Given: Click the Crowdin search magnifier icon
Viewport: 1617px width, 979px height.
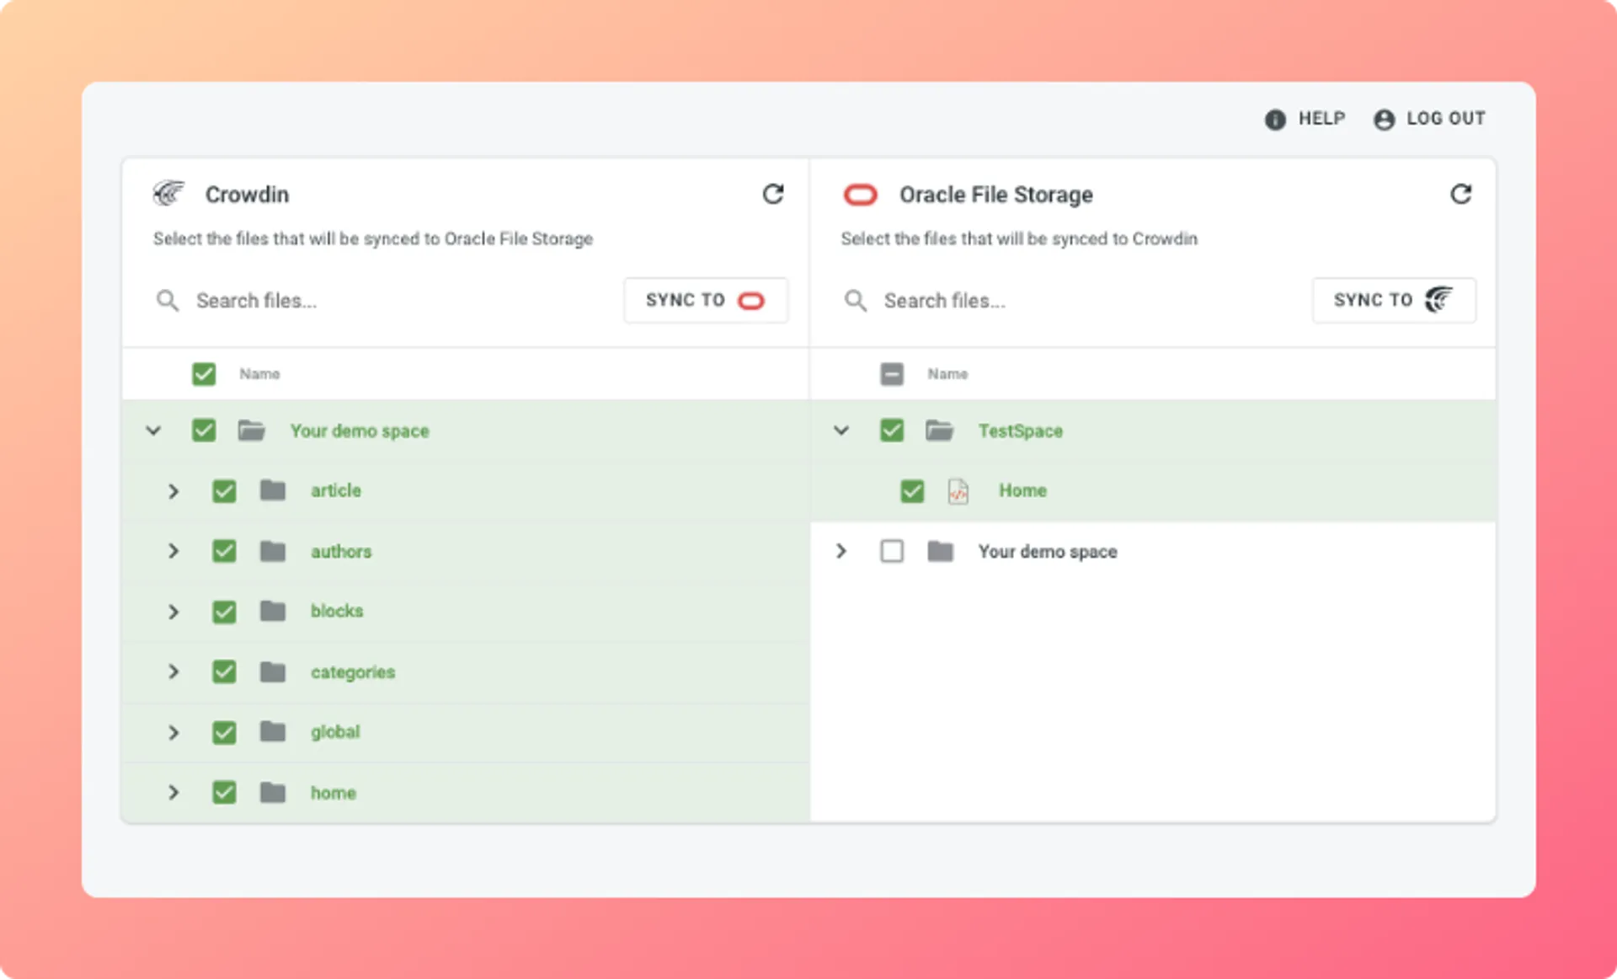Looking at the screenshot, I should point(168,301).
